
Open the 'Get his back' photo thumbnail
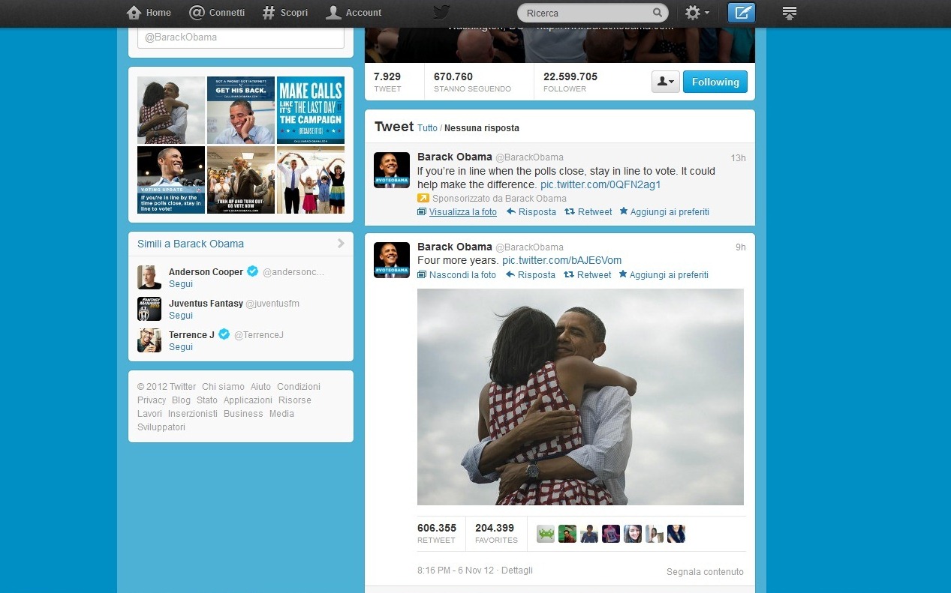coord(241,110)
